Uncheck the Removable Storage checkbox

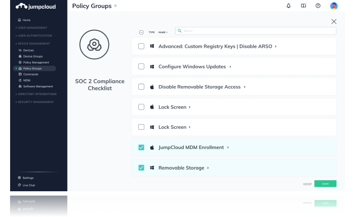click(141, 168)
